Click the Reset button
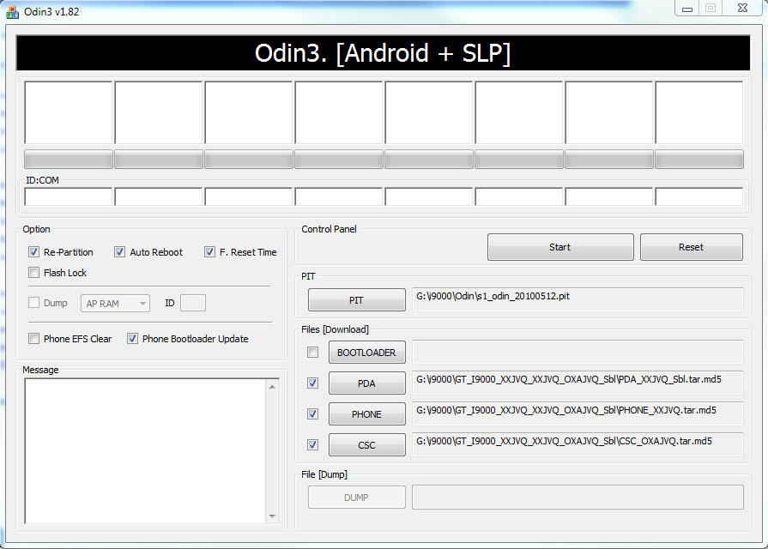768x549 pixels. pyautogui.click(x=691, y=247)
